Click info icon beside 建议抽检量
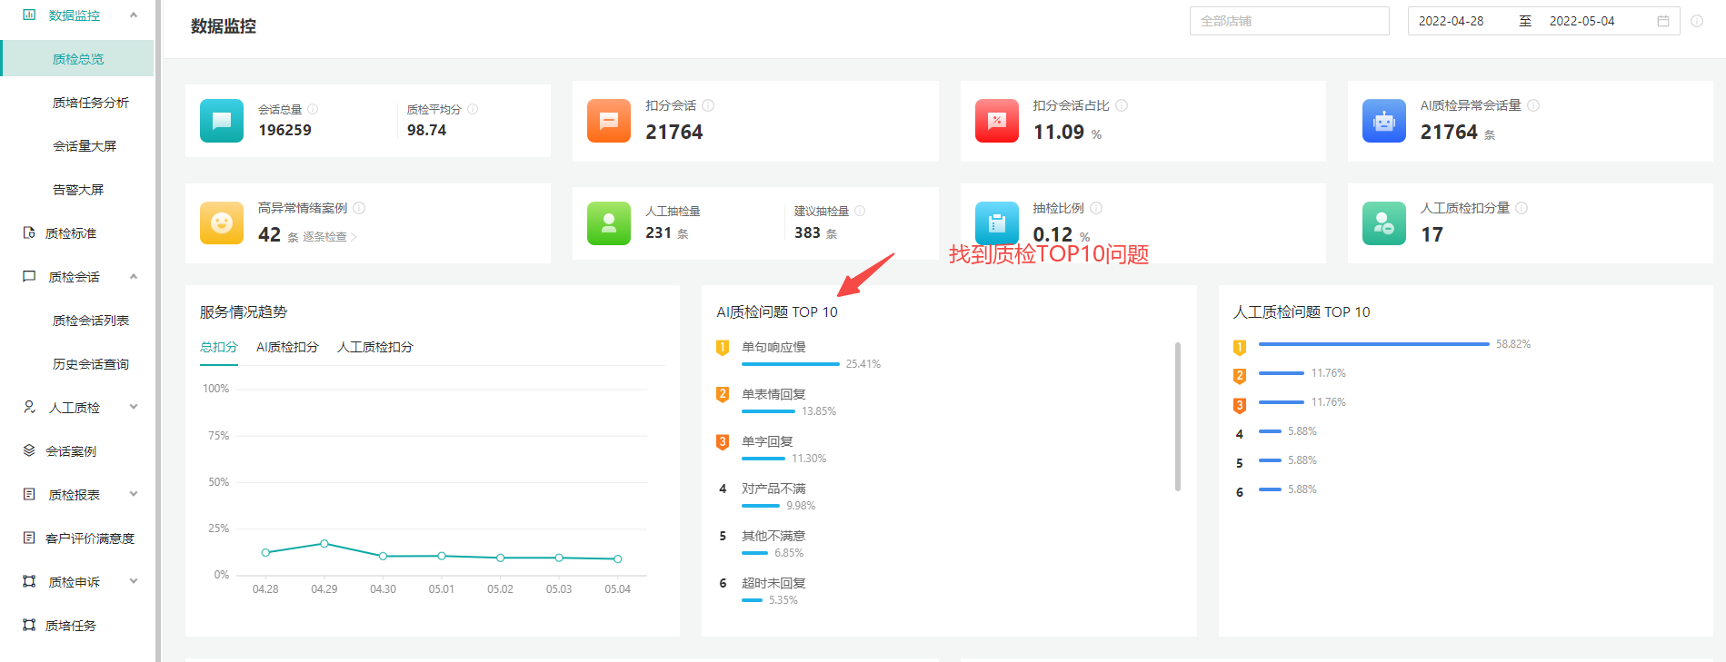The width and height of the screenshot is (1726, 662). [x=860, y=211]
